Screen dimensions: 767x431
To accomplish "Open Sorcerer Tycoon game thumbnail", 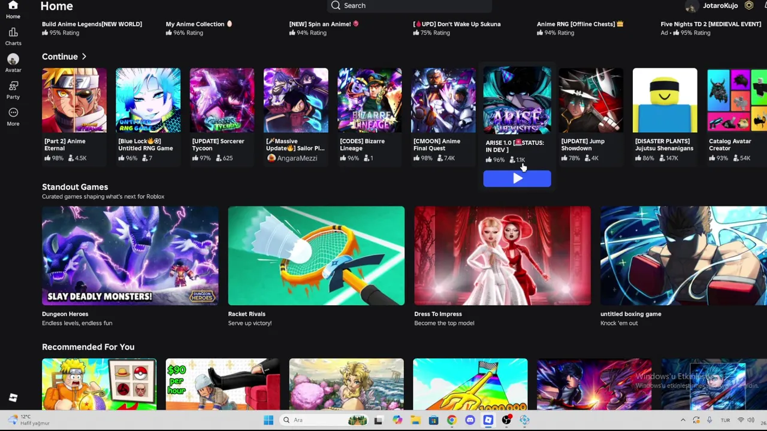I will (222, 100).
